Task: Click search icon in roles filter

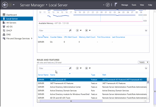Action: pos(70,68)
